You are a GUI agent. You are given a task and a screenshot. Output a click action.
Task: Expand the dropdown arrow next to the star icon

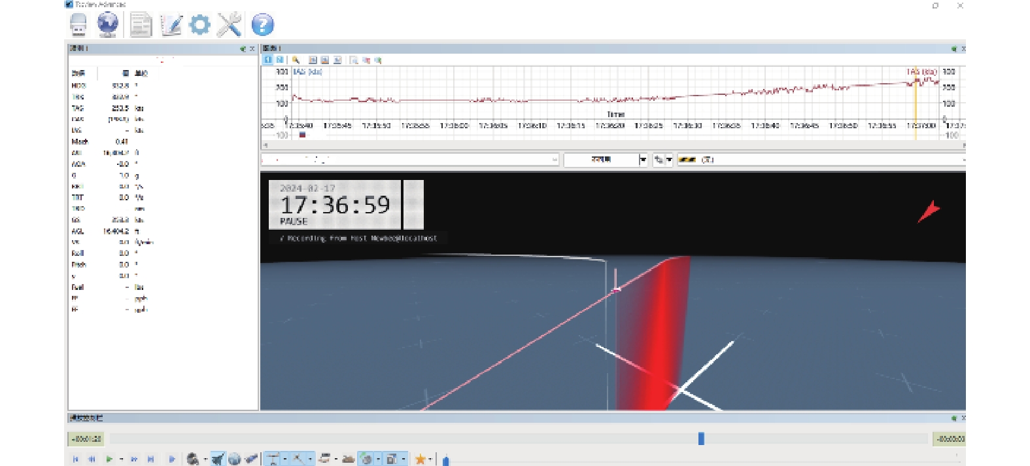(x=430, y=459)
